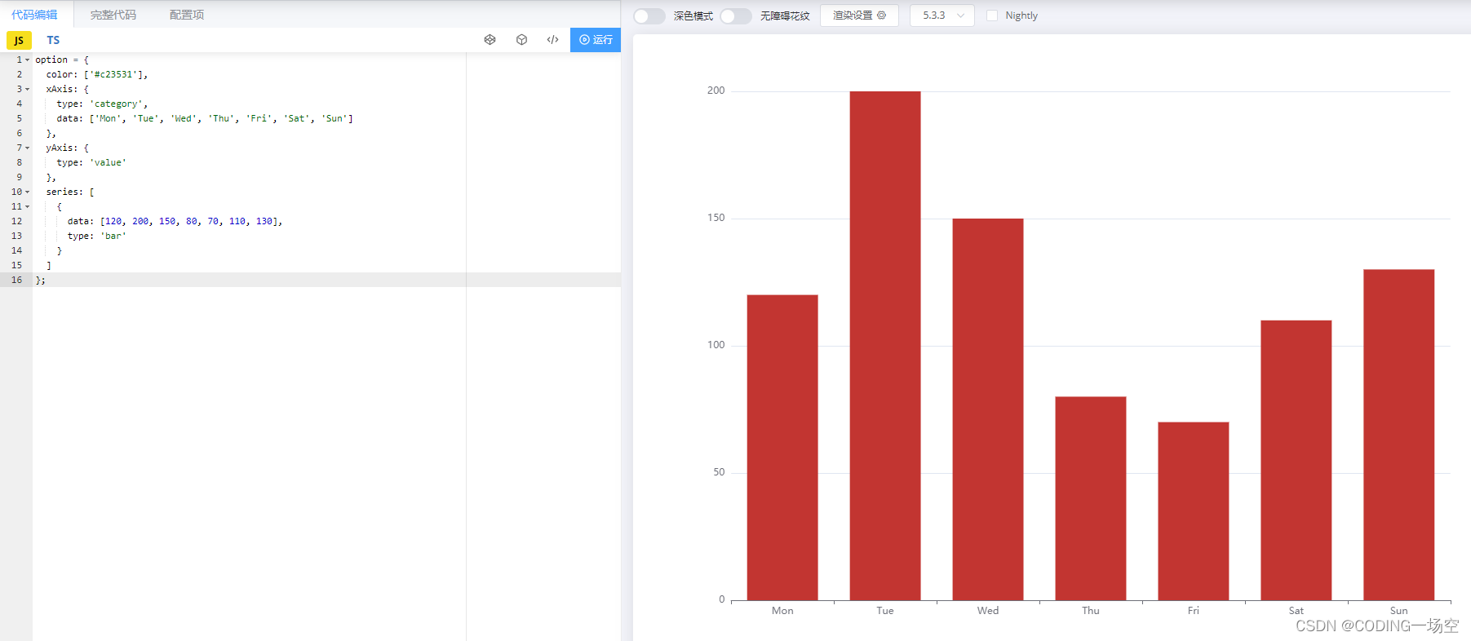
Task: Click the Sat bar in the chart
Action: point(1296,460)
